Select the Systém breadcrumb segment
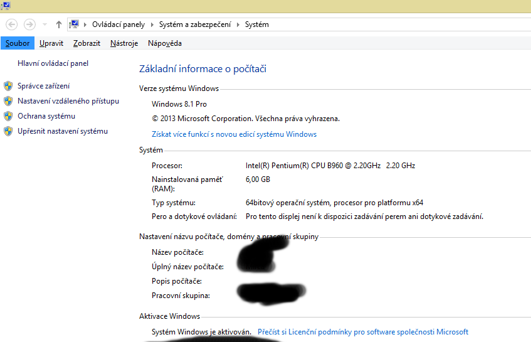 coord(257,24)
